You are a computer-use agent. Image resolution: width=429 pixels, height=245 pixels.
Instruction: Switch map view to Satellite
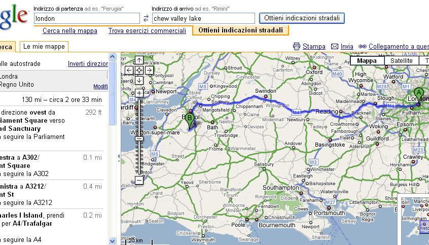[x=401, y=61]
